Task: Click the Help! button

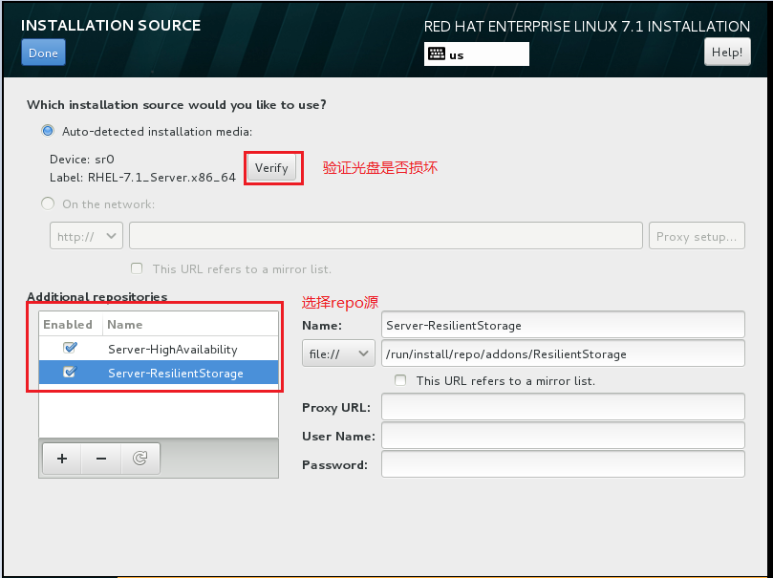Action: pos(727,53)
